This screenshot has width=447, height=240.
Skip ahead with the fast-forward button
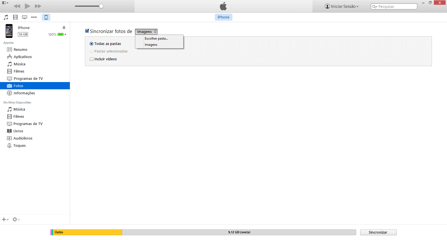tap(38, 6)
